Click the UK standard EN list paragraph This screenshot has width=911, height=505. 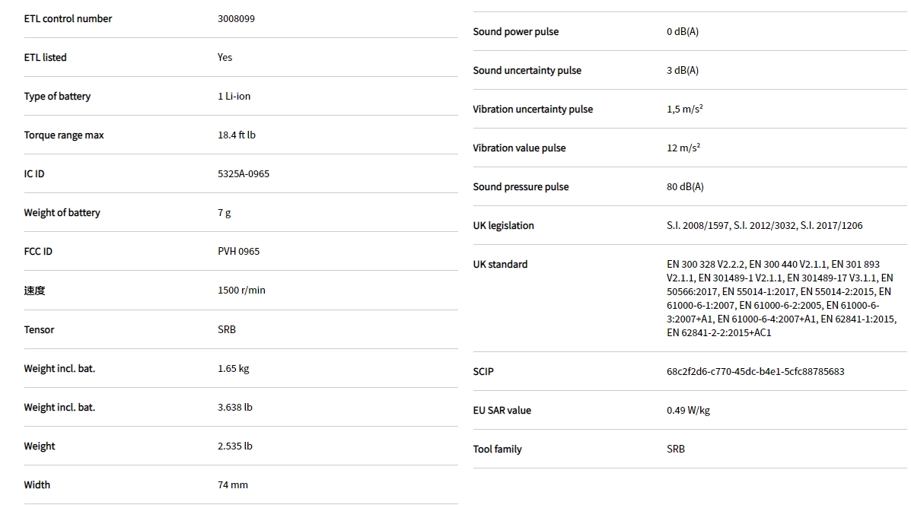tap(781, 298)
